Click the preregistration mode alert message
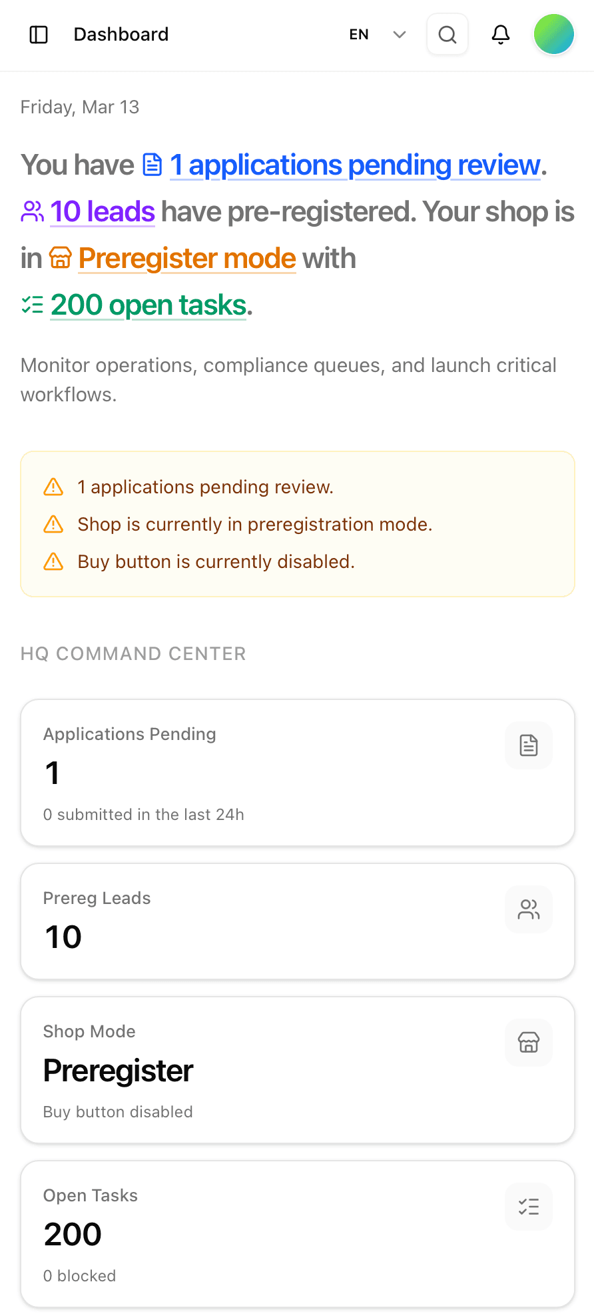Screen dimensions: 594x1316 click(255, 525)
